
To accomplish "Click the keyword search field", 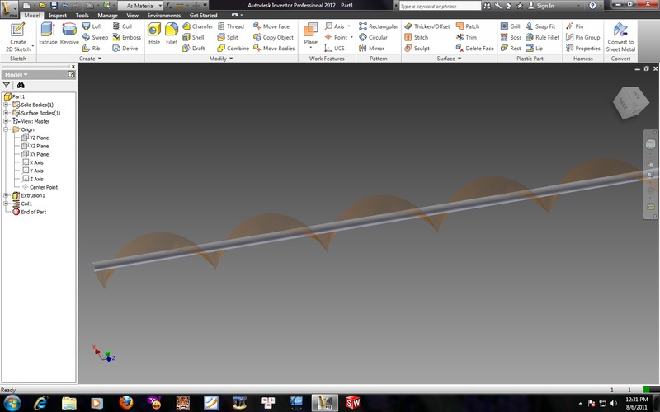I will (x=440, y=6).
